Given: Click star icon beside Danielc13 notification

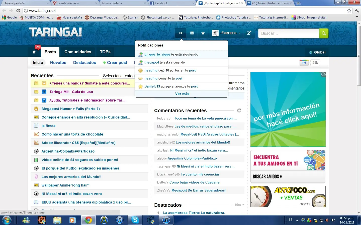Looking at the screenshot, I should 140,86.
